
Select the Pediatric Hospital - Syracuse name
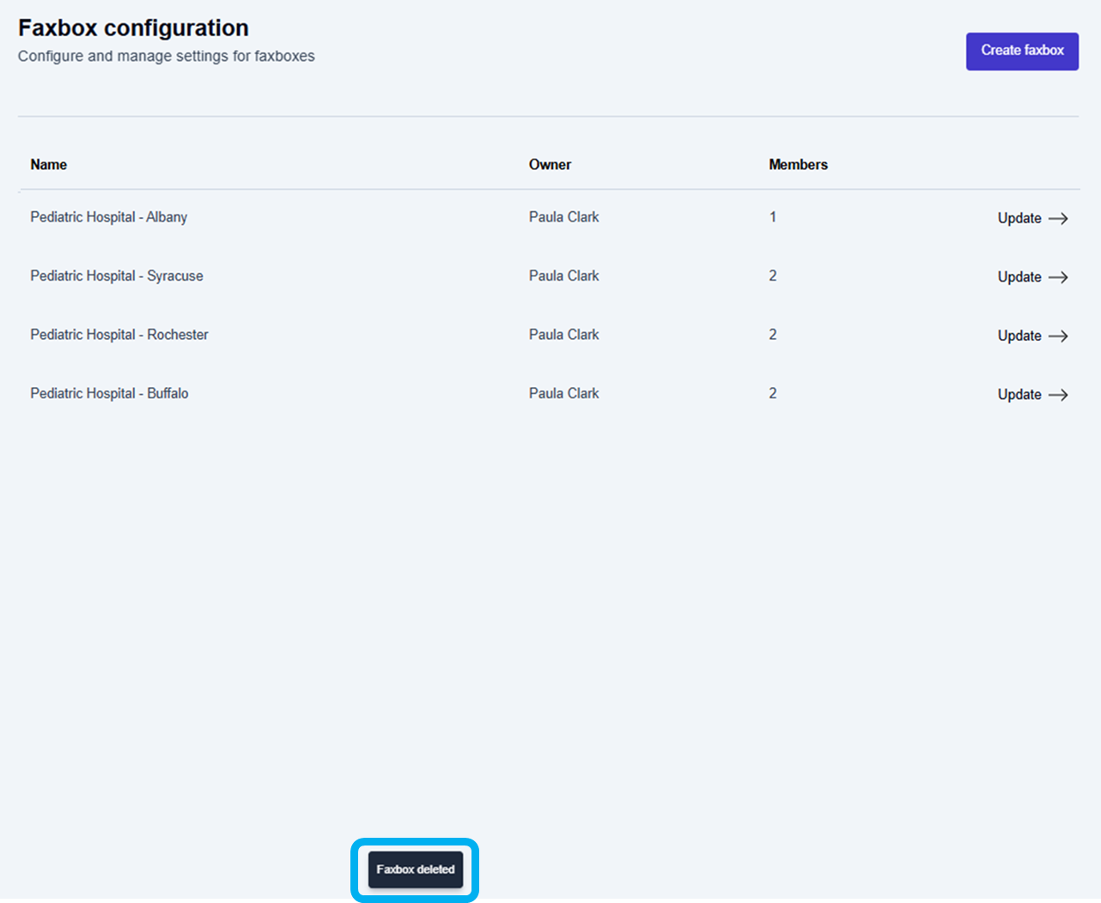click(x=117, y=276)
